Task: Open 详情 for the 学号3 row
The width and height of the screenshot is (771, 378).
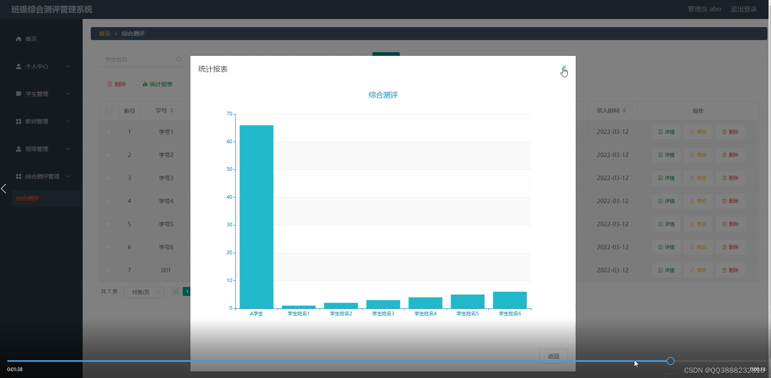Action: tap(666, 178)
